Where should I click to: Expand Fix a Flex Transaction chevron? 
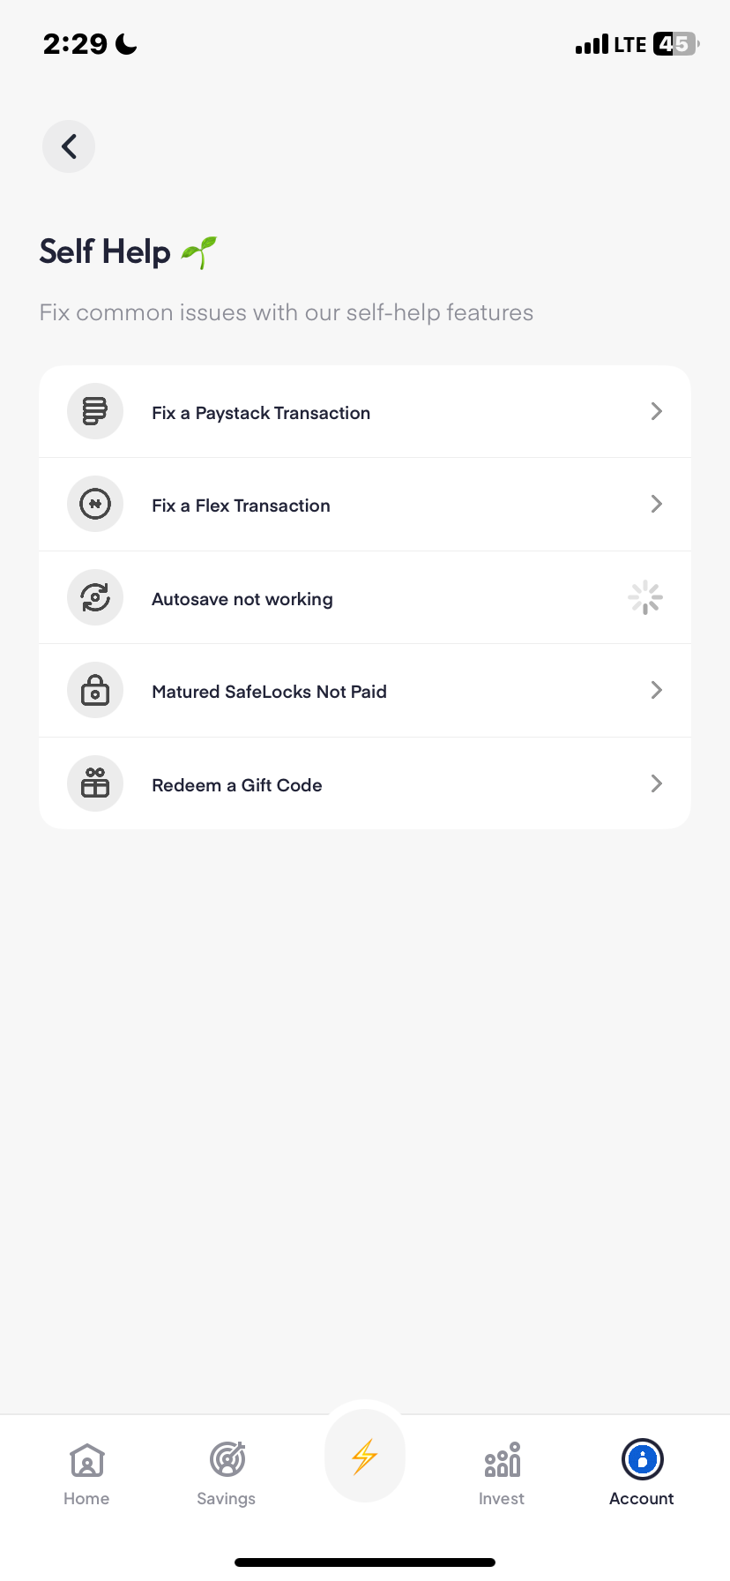(x=656, y=504)
